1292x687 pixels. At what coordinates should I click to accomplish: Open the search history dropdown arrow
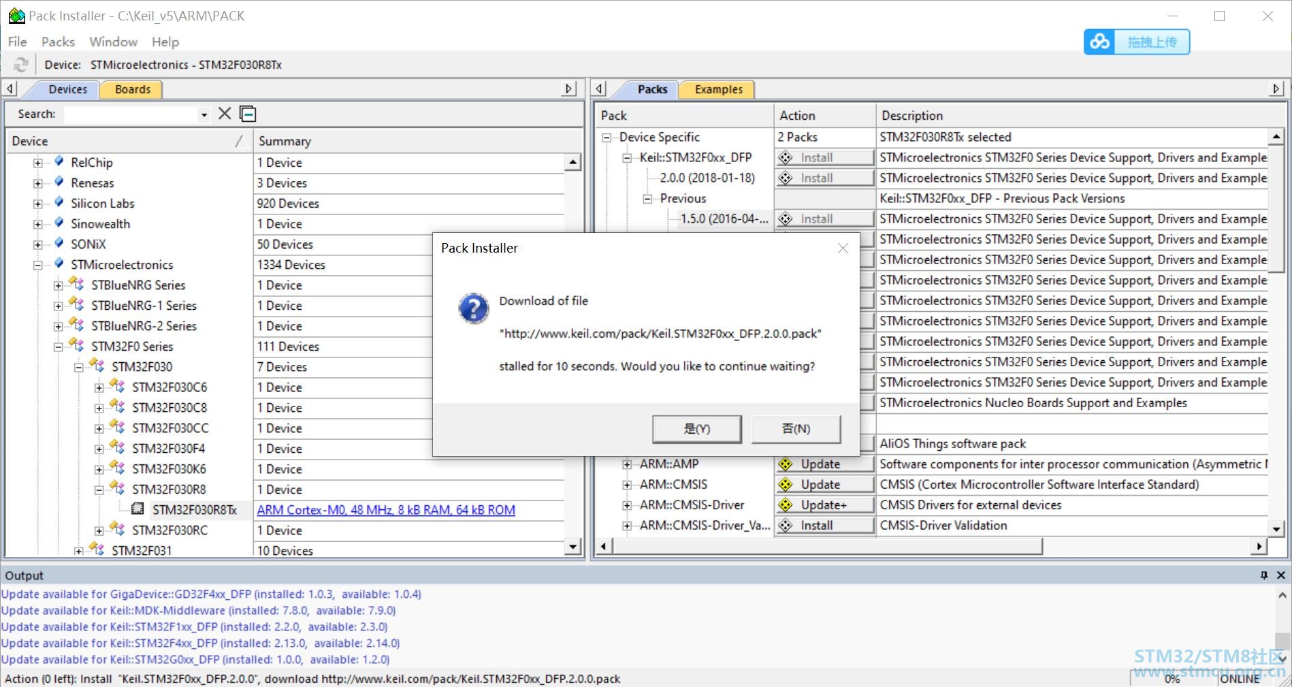(x=204, y=115)
